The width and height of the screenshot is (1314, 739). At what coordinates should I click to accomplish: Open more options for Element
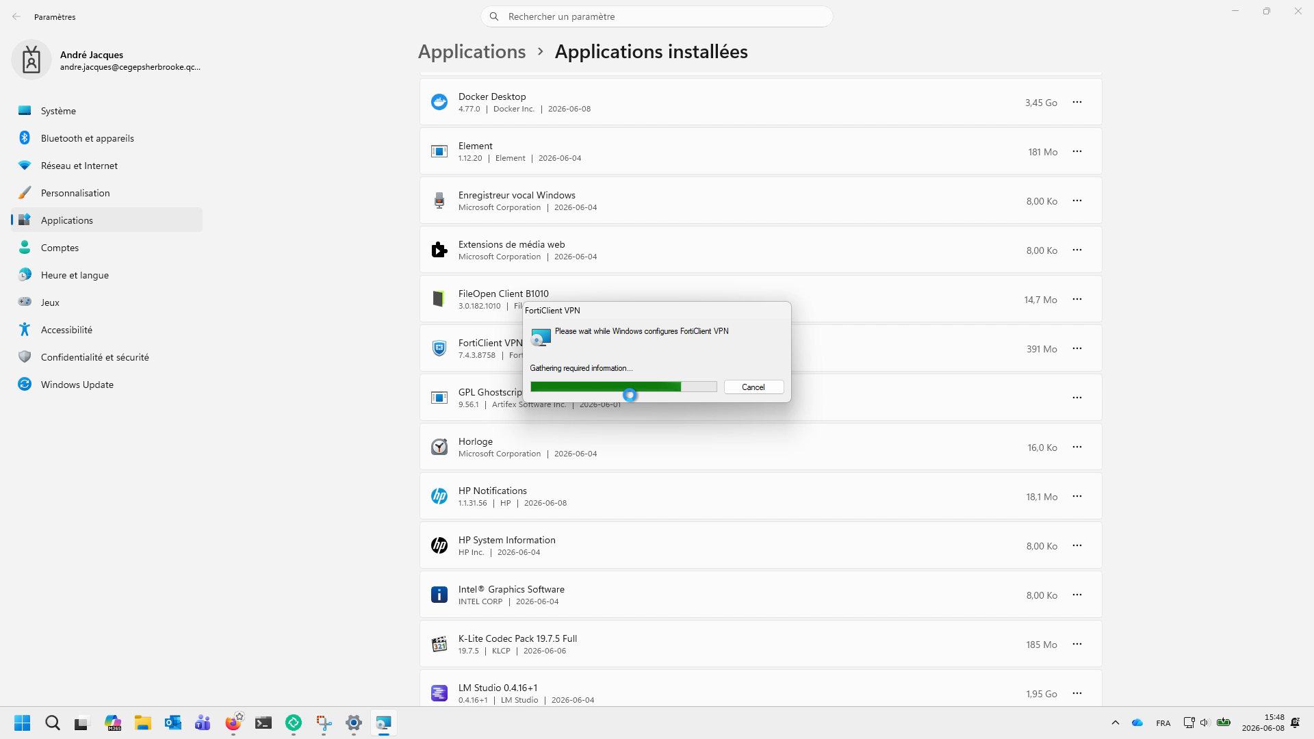point(1077,151)
